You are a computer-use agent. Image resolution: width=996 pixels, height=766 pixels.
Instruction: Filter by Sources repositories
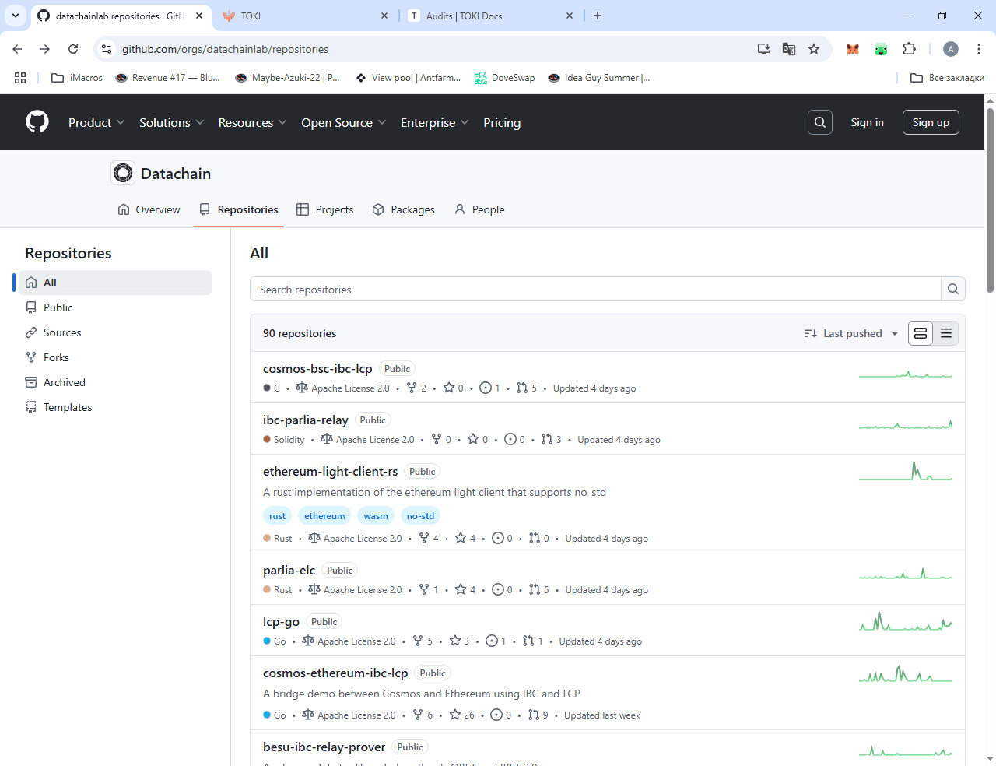(115, 332)
